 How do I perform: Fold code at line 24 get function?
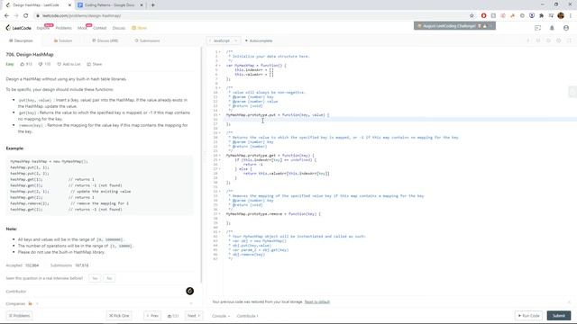220,156
